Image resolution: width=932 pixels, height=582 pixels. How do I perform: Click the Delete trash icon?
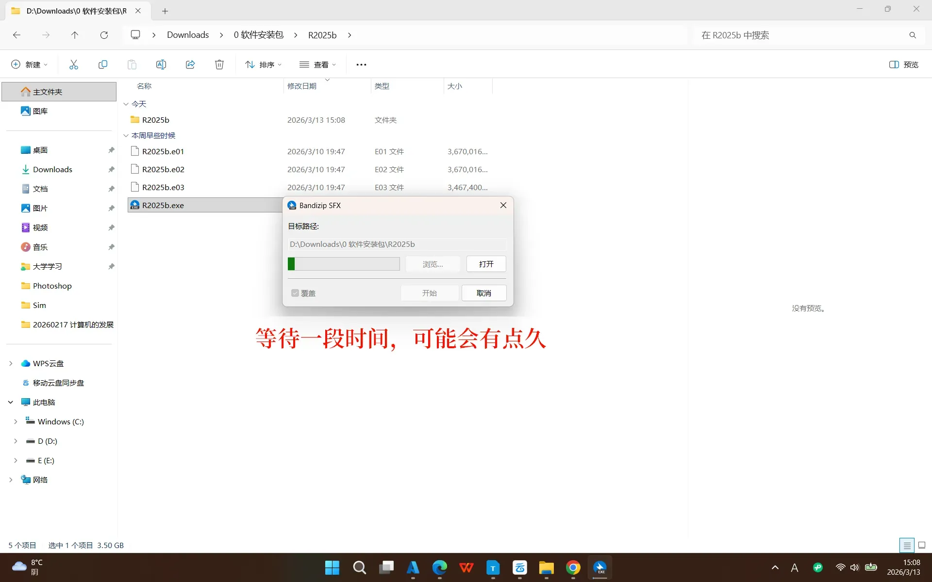(219, 64)
